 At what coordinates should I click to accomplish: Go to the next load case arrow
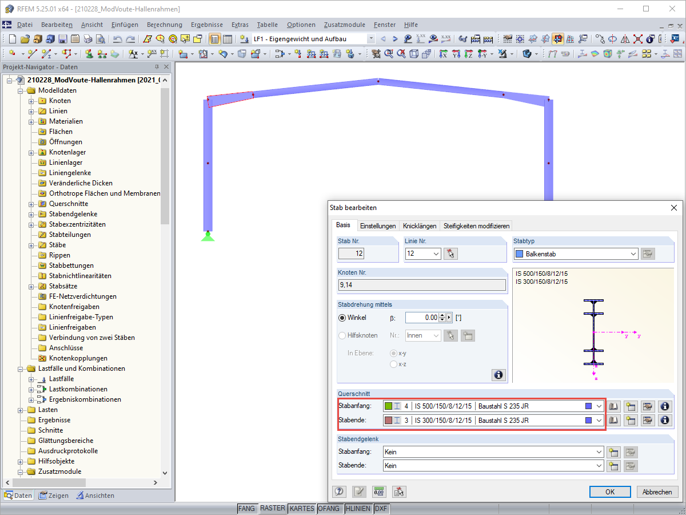pos(395,39)
